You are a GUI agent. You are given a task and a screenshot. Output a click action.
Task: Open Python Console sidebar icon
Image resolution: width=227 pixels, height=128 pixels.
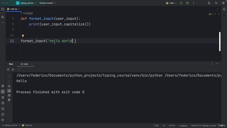click(3, 86)
